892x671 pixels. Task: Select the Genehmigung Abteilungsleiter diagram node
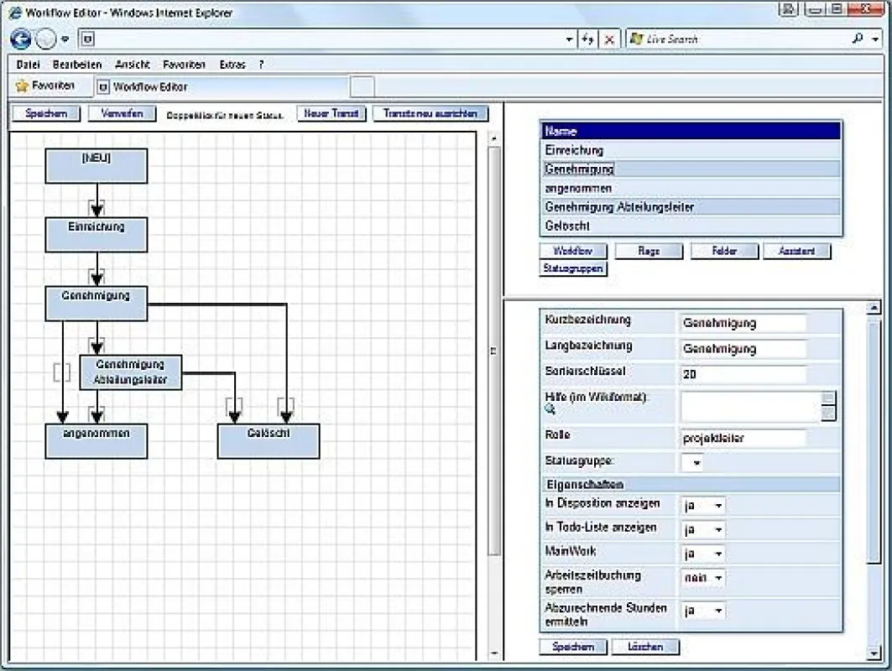pos(131,372)
